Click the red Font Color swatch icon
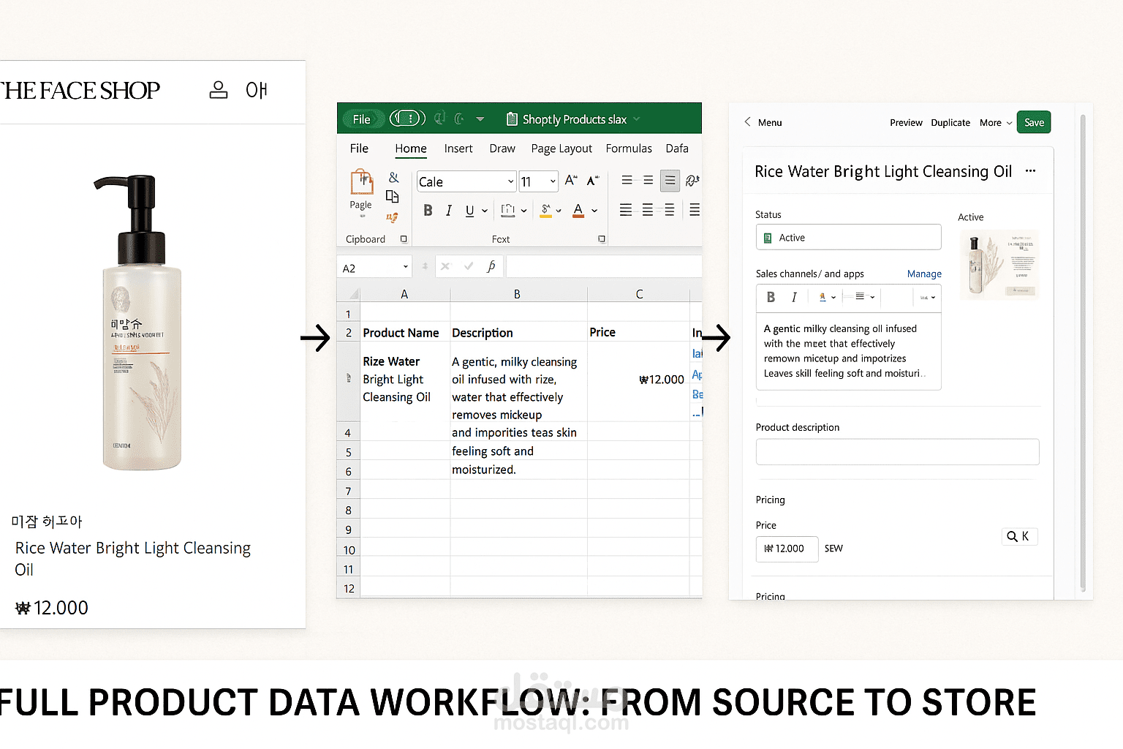The width and height of the screenshot is (1123, 749). pos(578,211)
